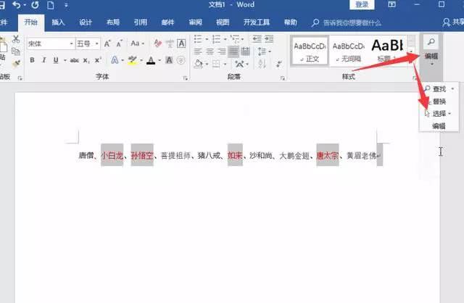Open the 宋体 font name dropdown
The width and height of the screenshot is (464, 303).
71,43
